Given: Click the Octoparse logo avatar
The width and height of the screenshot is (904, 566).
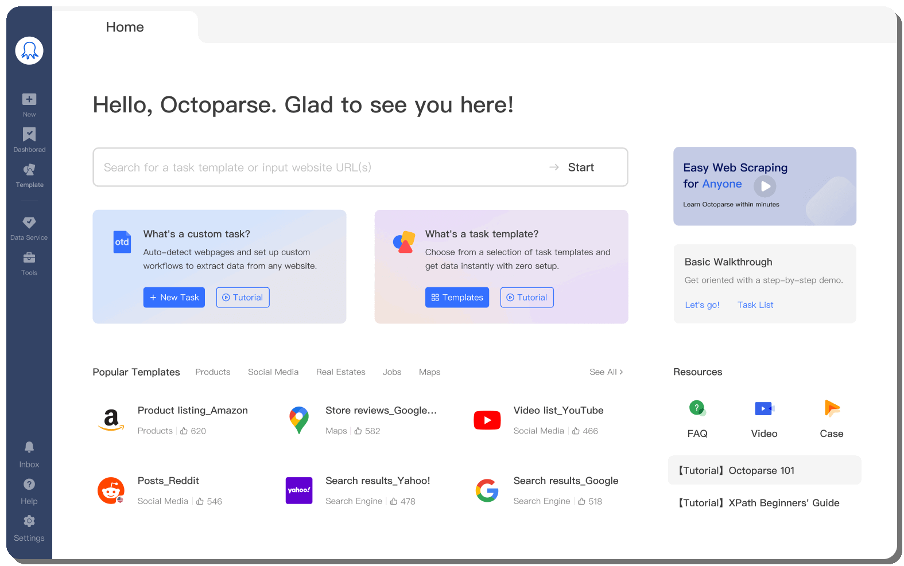Looking at the screenshot, I should click(x=29, y=50).
